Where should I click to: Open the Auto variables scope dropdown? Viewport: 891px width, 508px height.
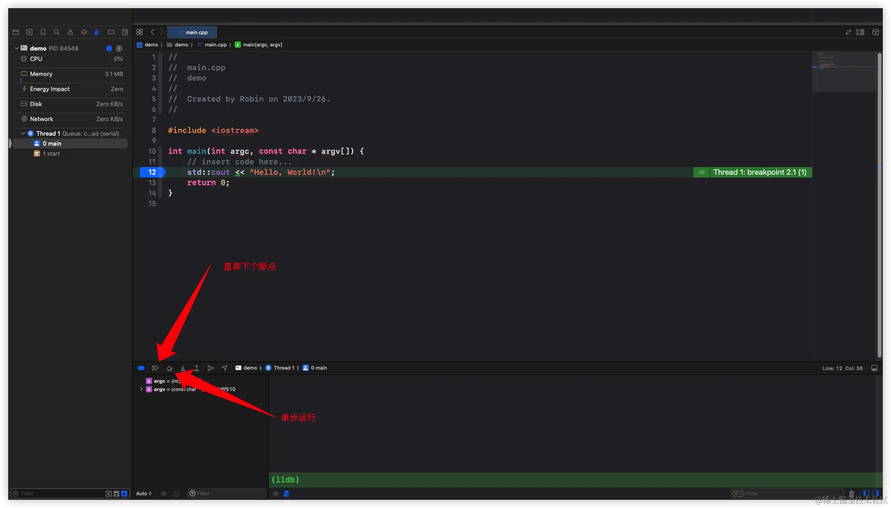point(143,493)
